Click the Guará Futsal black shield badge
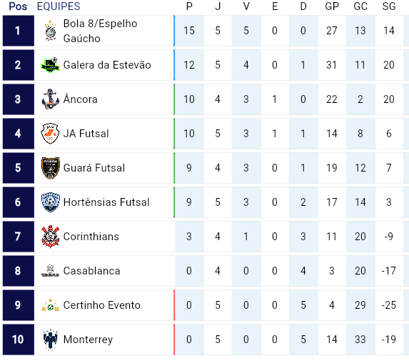Viewport: 409px width, 361px height. 51,168
